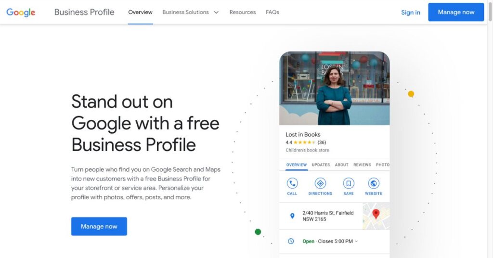Viewport: 493px width, 258px height.
Task: Click the clock hours icon
Action: coord(291,241)
